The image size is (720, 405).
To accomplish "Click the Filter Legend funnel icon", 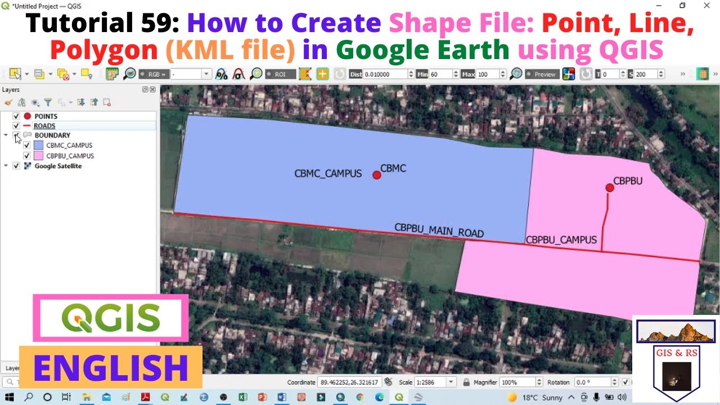I will tap(48, 102).
